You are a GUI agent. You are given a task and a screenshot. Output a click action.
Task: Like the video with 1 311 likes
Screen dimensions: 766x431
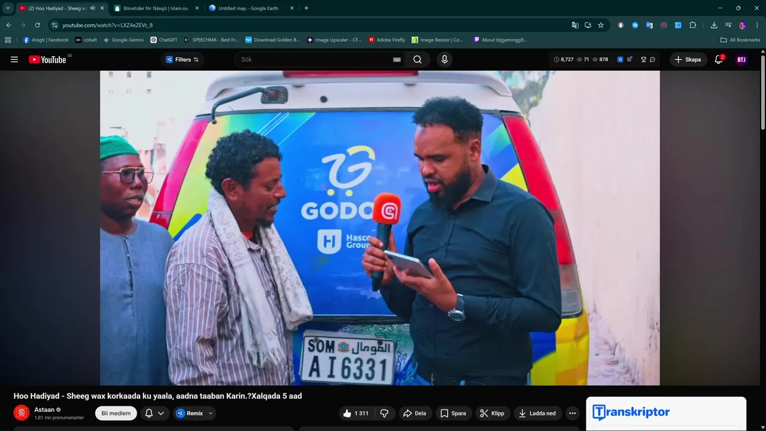point(355,413)
